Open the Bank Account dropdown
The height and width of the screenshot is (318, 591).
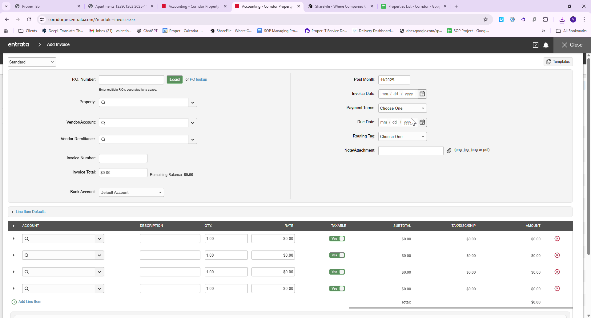[x=131, y=192]
